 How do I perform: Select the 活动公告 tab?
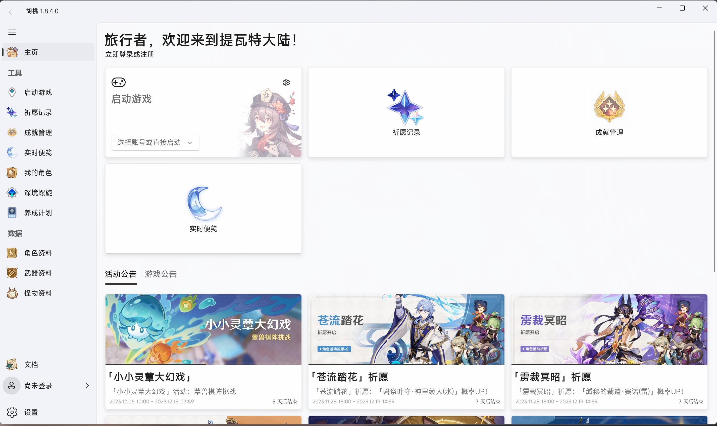click(x=121, y=274)
